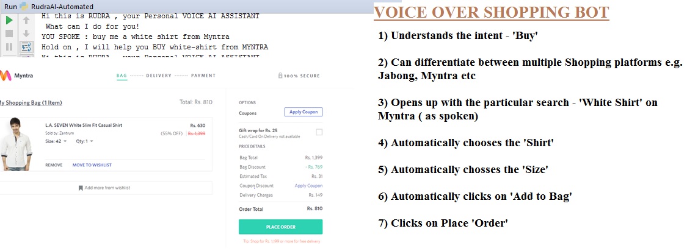Screen dimensions: 687x251
Task: Click MOVE TO WISHLIST
Action: [92, 165]
